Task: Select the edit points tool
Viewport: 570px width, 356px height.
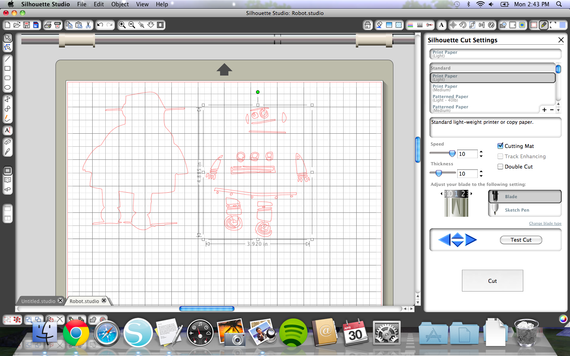Action: [8, 47]
